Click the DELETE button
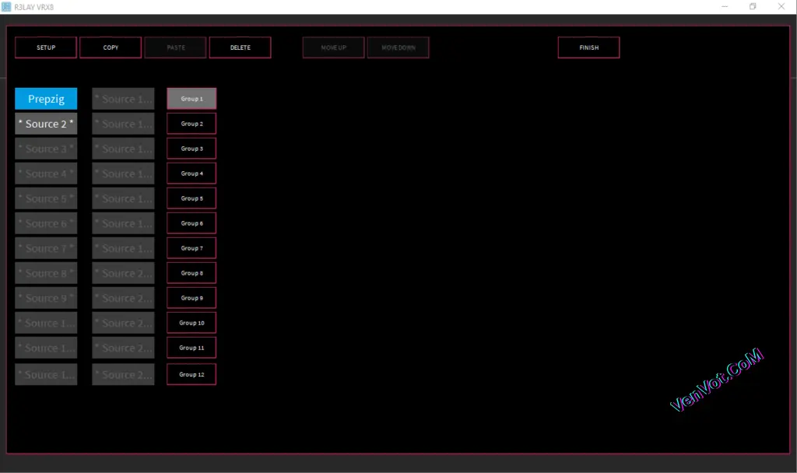 click(x=240, y=47)
